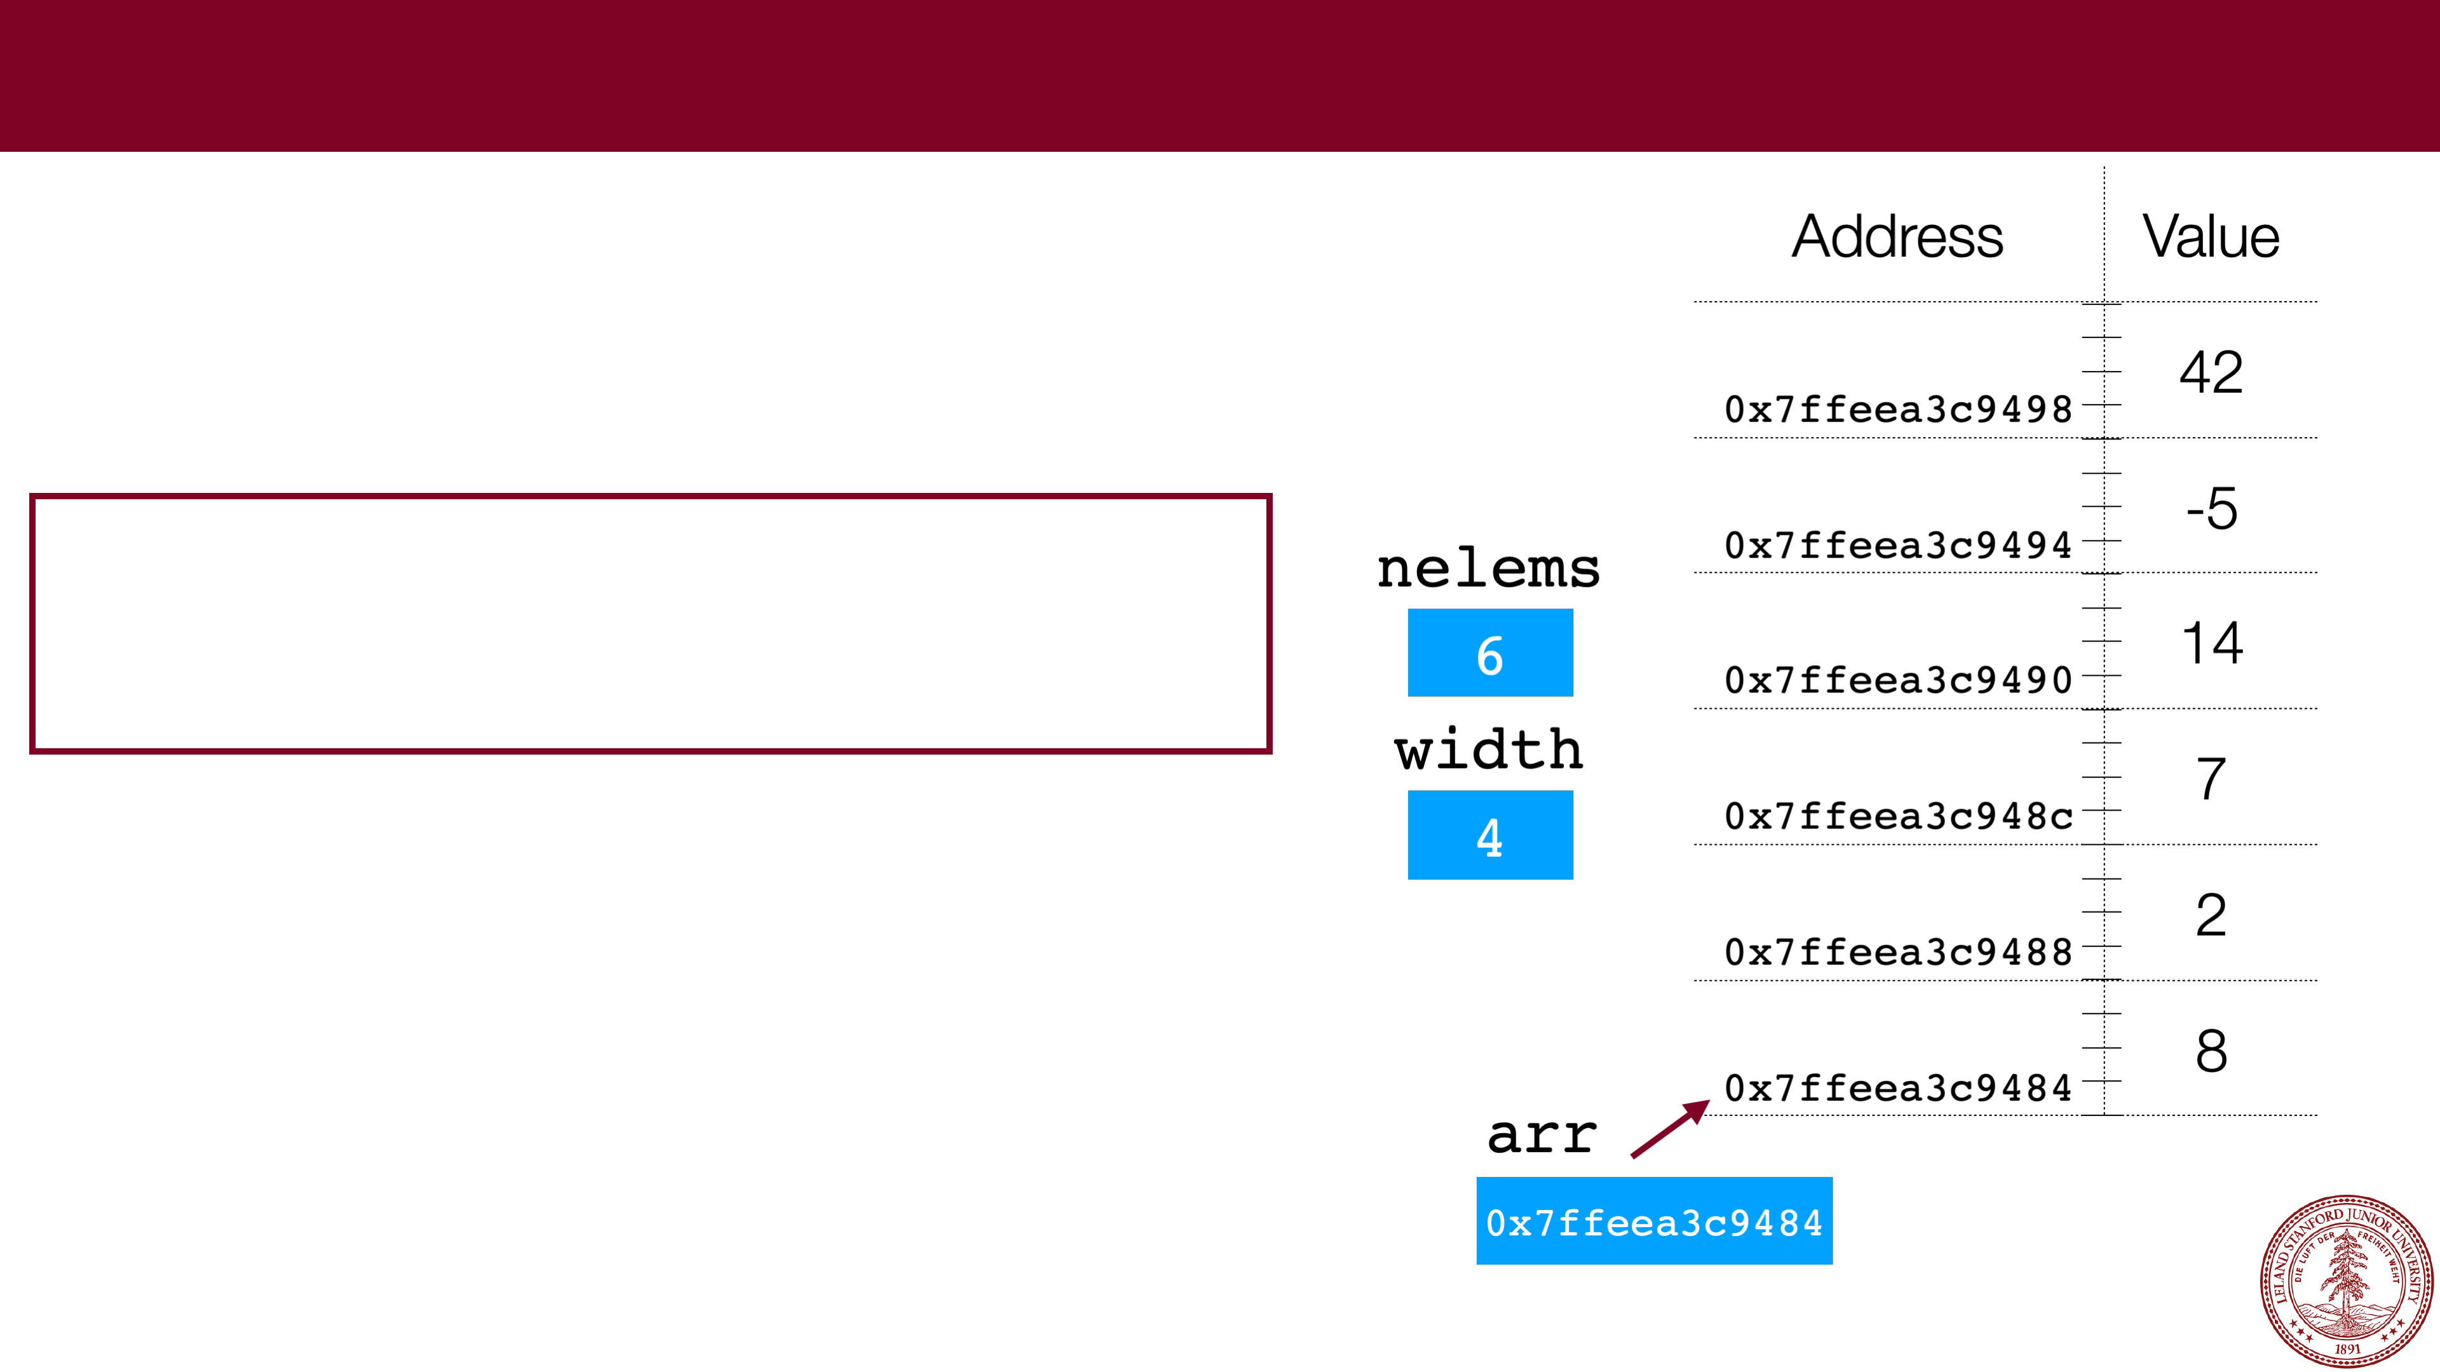This screenshot has width=2440, height=1372.
Task: Click the empty red-bordered rectangle
Action: 651,624
